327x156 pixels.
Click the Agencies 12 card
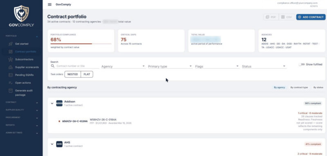(x=292, y=41)
